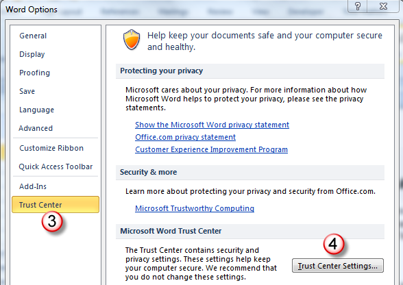Click the orange shield Trust Center icon
The image size is (403, 285).
click(x=132, y=40)
